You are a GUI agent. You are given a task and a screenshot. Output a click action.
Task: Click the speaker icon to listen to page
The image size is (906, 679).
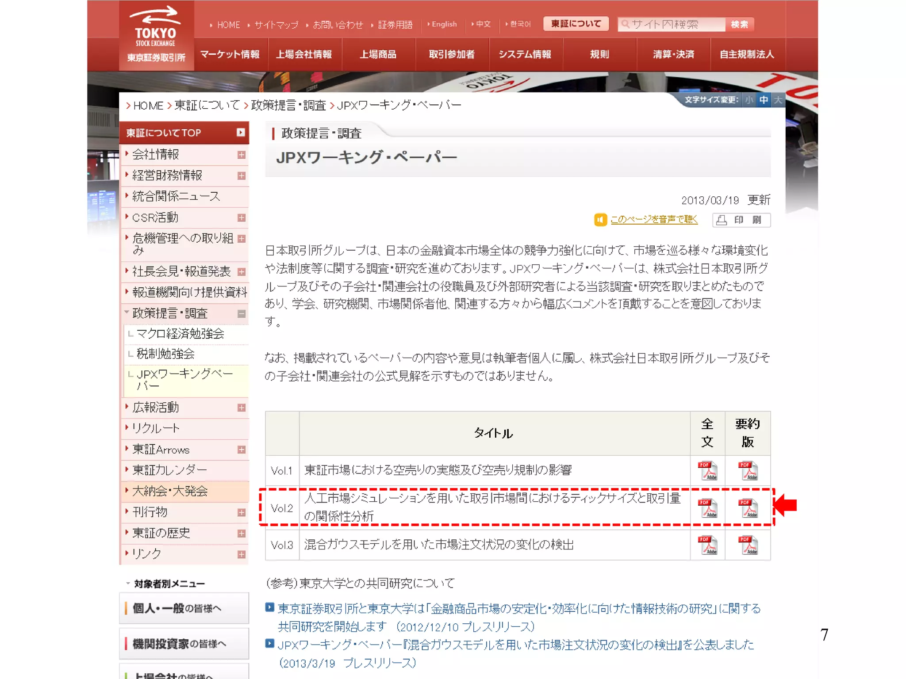point(600,220)
